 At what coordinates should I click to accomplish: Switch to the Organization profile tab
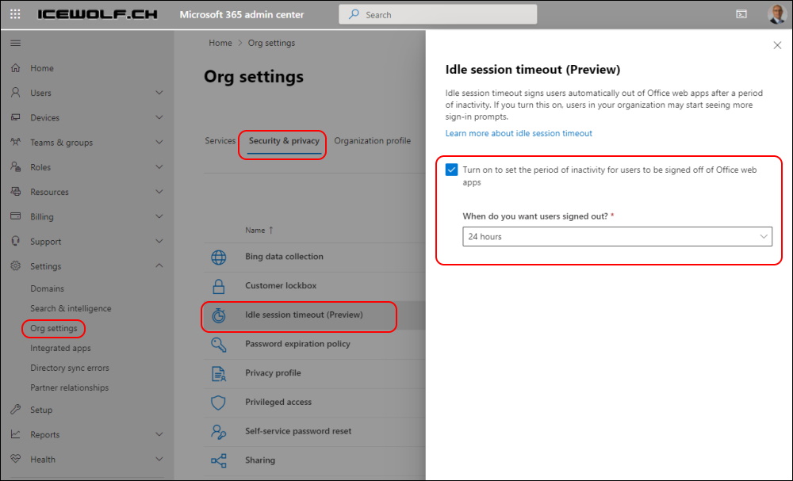click(372, 141)
